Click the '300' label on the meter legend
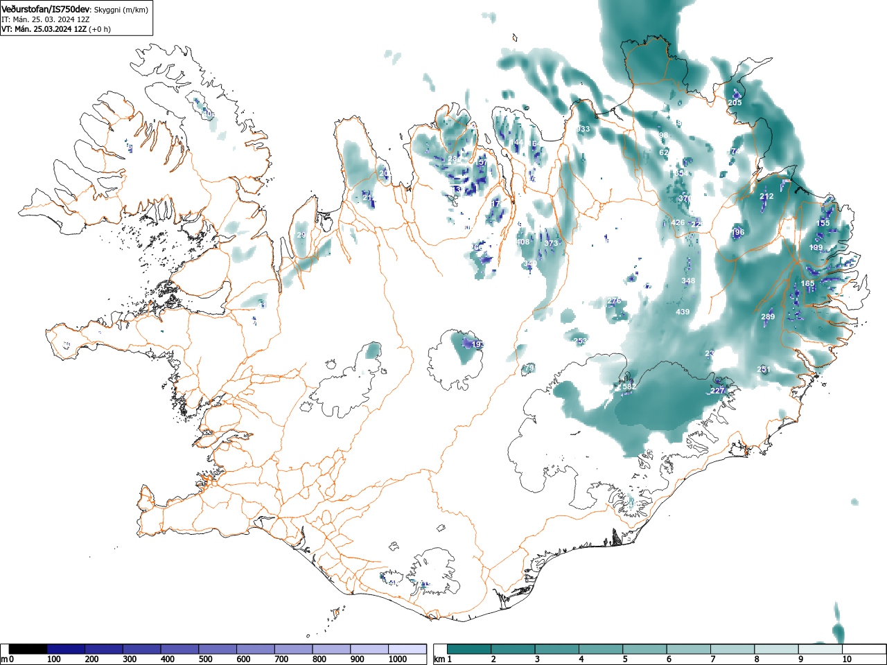Screen dimensions: 887x665 [130, 659]
